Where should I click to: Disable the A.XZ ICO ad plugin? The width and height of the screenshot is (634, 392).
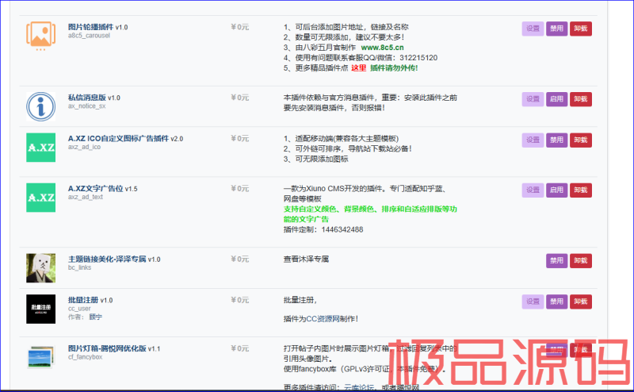pos(557,140)
